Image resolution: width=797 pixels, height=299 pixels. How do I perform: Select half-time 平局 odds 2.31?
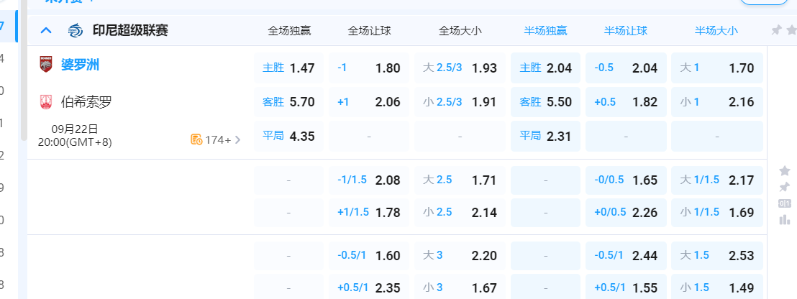(x=545, y=136)
